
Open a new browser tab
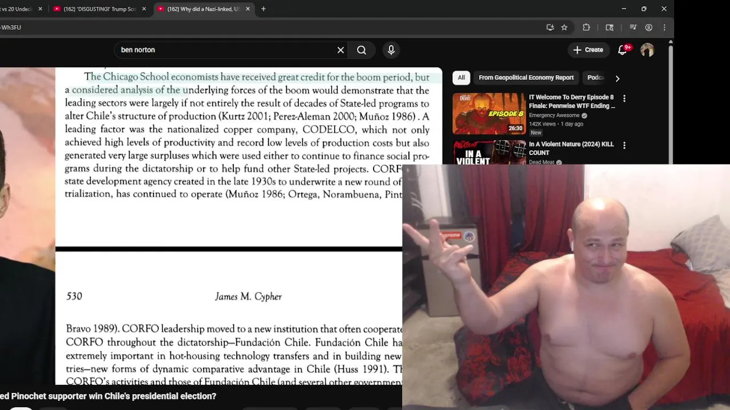pos(263,9)
